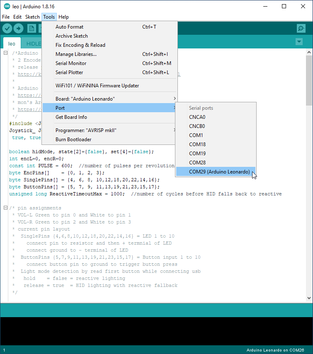
Task: Expand the Board "Arduino Leonardo" submenu
Action: pos(109,99)
